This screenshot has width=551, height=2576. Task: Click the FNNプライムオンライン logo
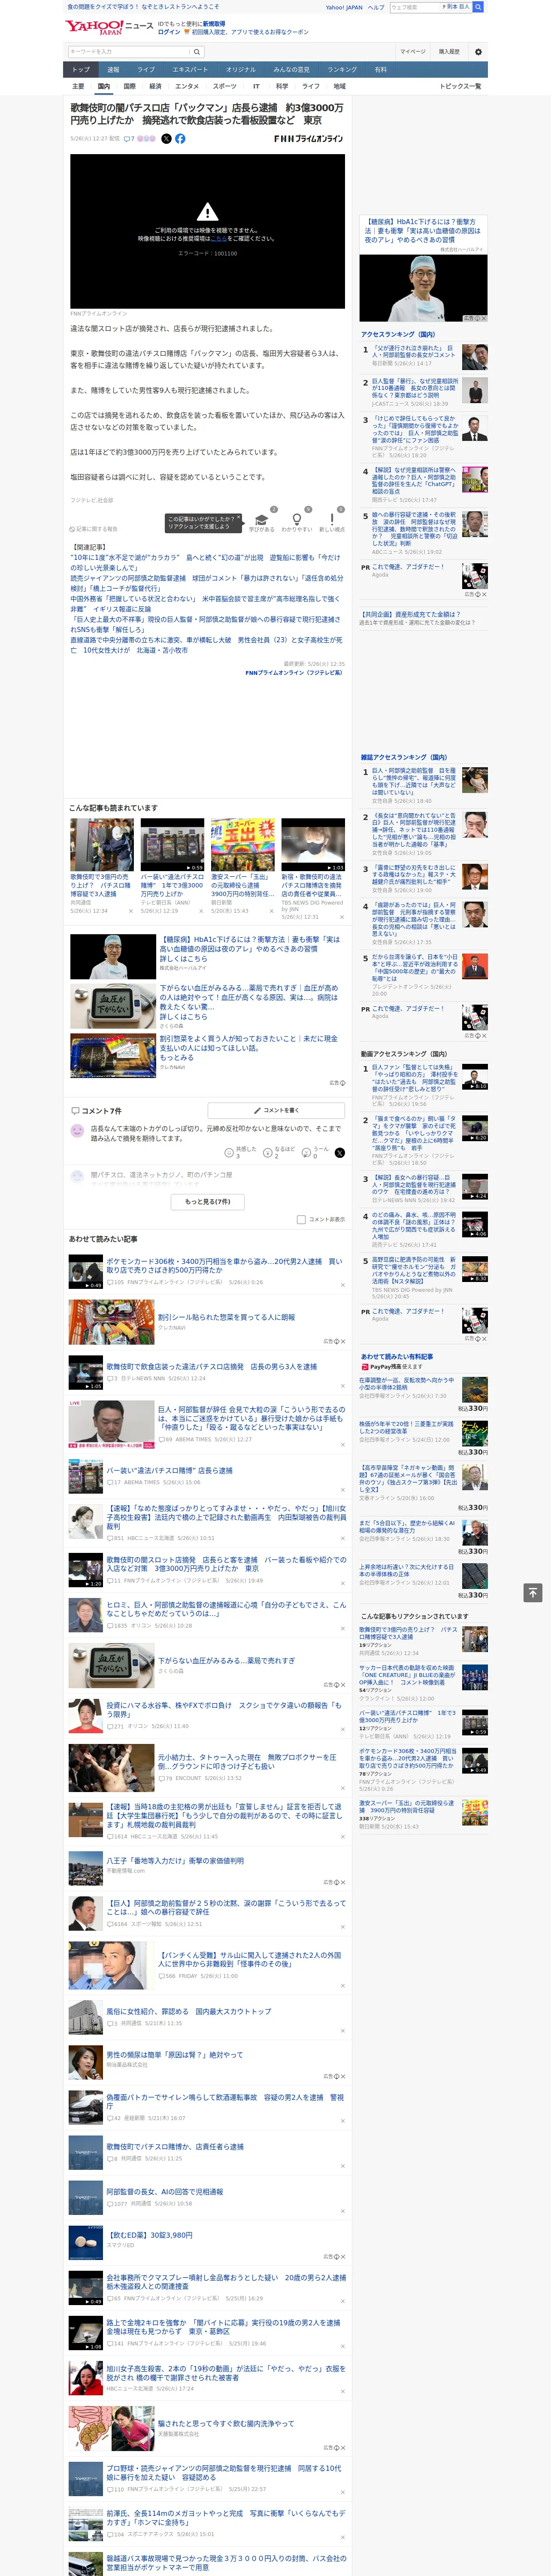click(309, 139)
